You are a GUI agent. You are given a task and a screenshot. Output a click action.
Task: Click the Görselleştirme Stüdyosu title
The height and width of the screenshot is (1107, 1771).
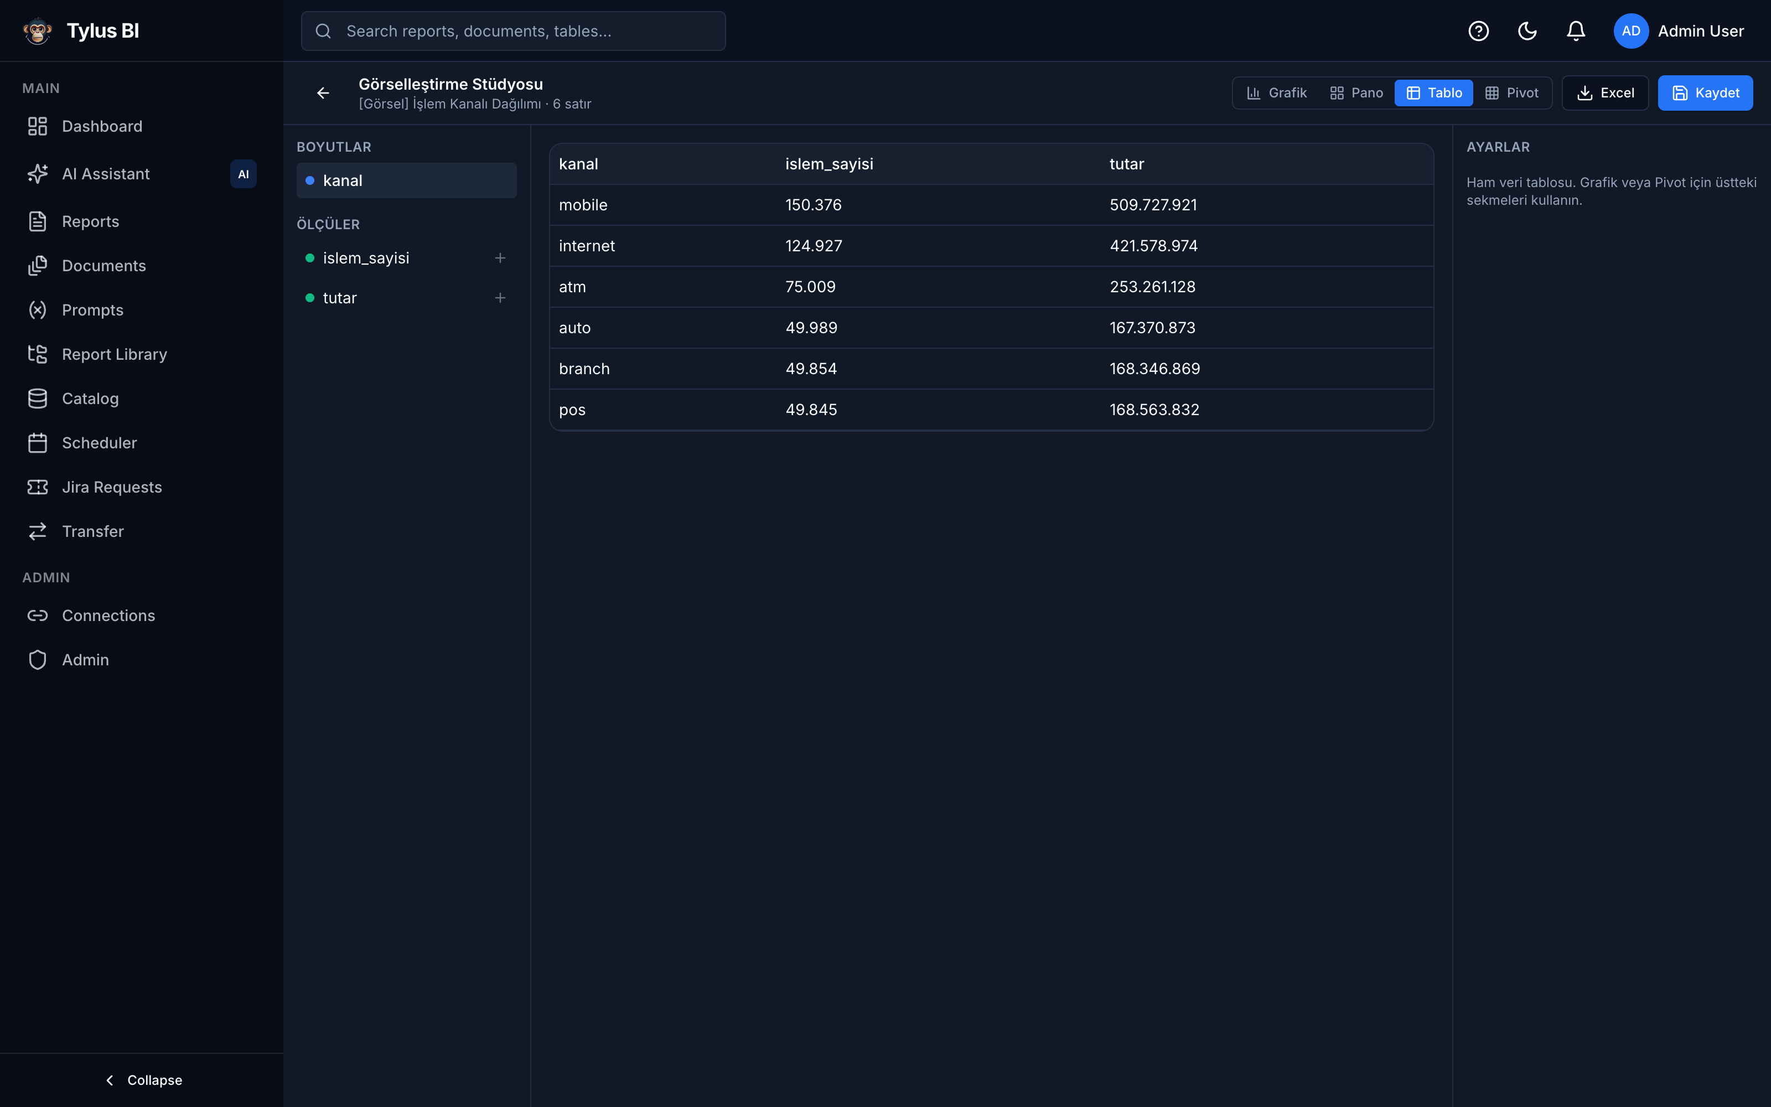(x=451, y=84)
